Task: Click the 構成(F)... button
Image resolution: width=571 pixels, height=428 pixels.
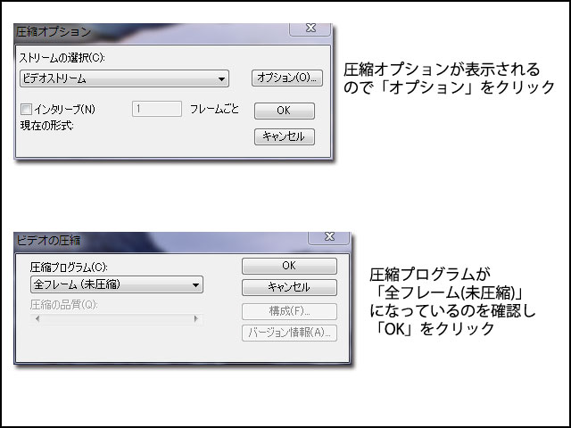Action: coord(289,311)
